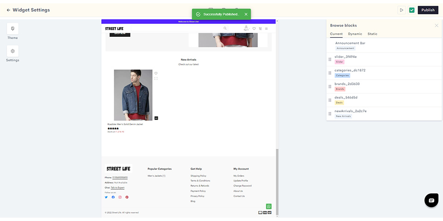Open Roadster Men's Solid Denim Jacket title

pyautogui.click(x=125, y=124)
